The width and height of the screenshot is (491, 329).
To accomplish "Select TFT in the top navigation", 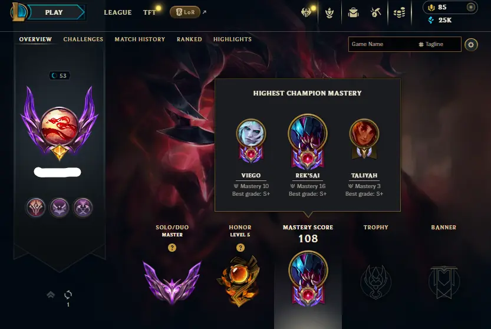I will (149, 12).
